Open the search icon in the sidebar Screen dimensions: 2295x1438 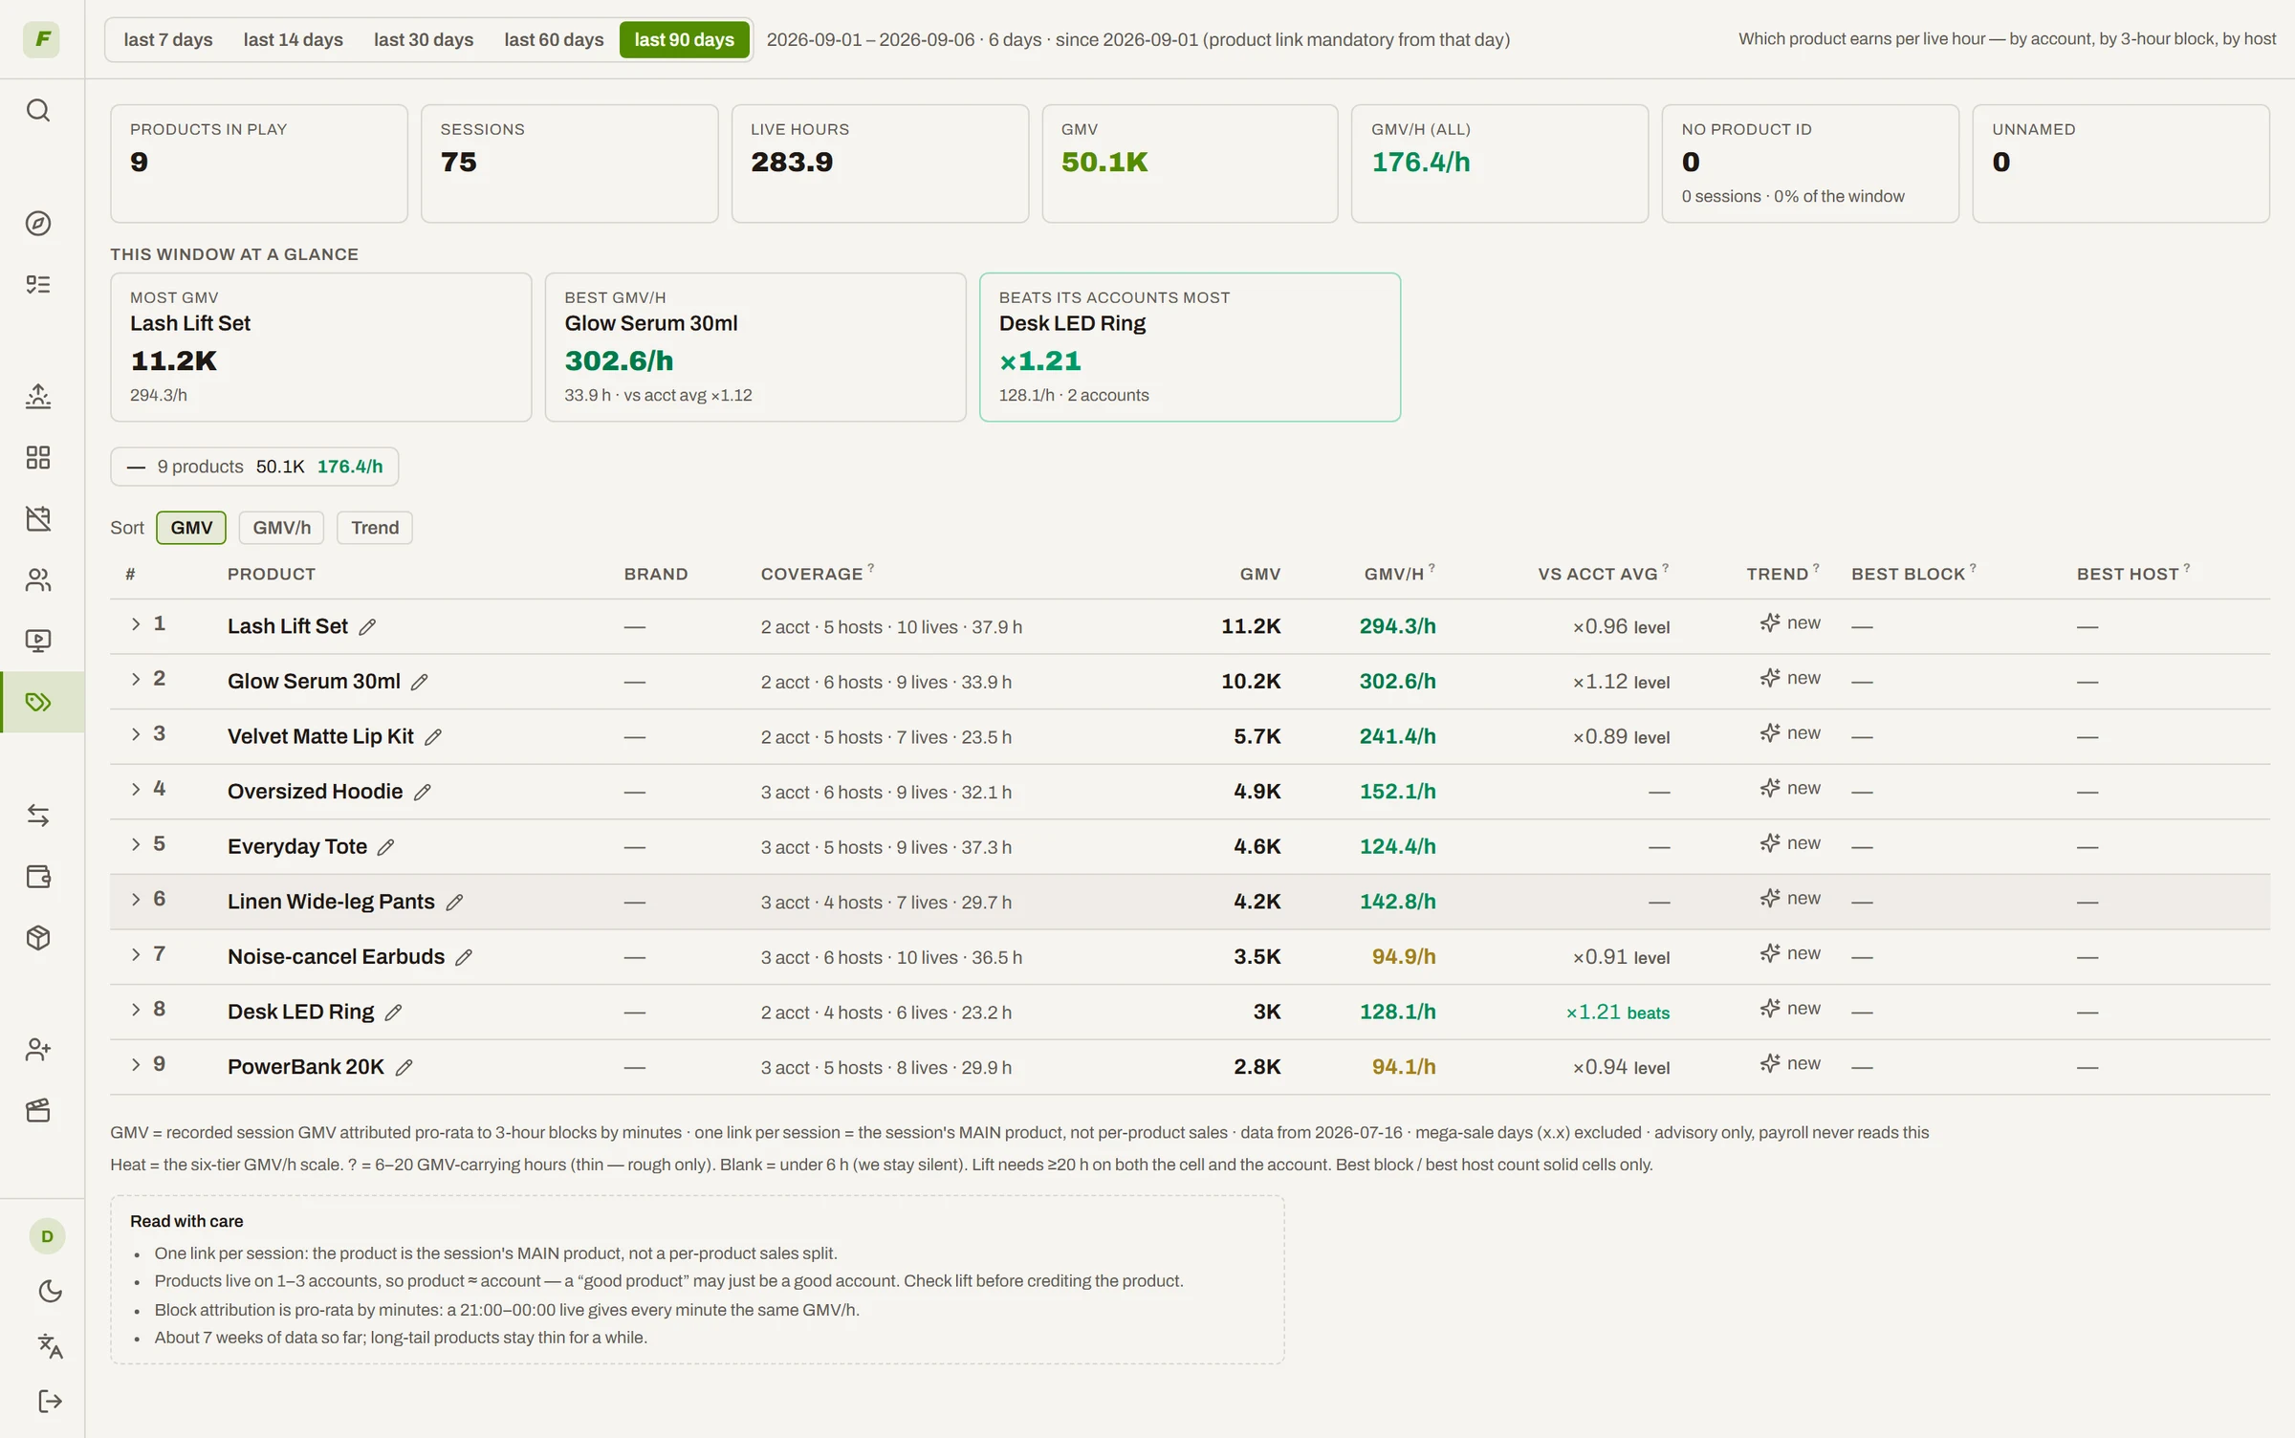(38, 111)
